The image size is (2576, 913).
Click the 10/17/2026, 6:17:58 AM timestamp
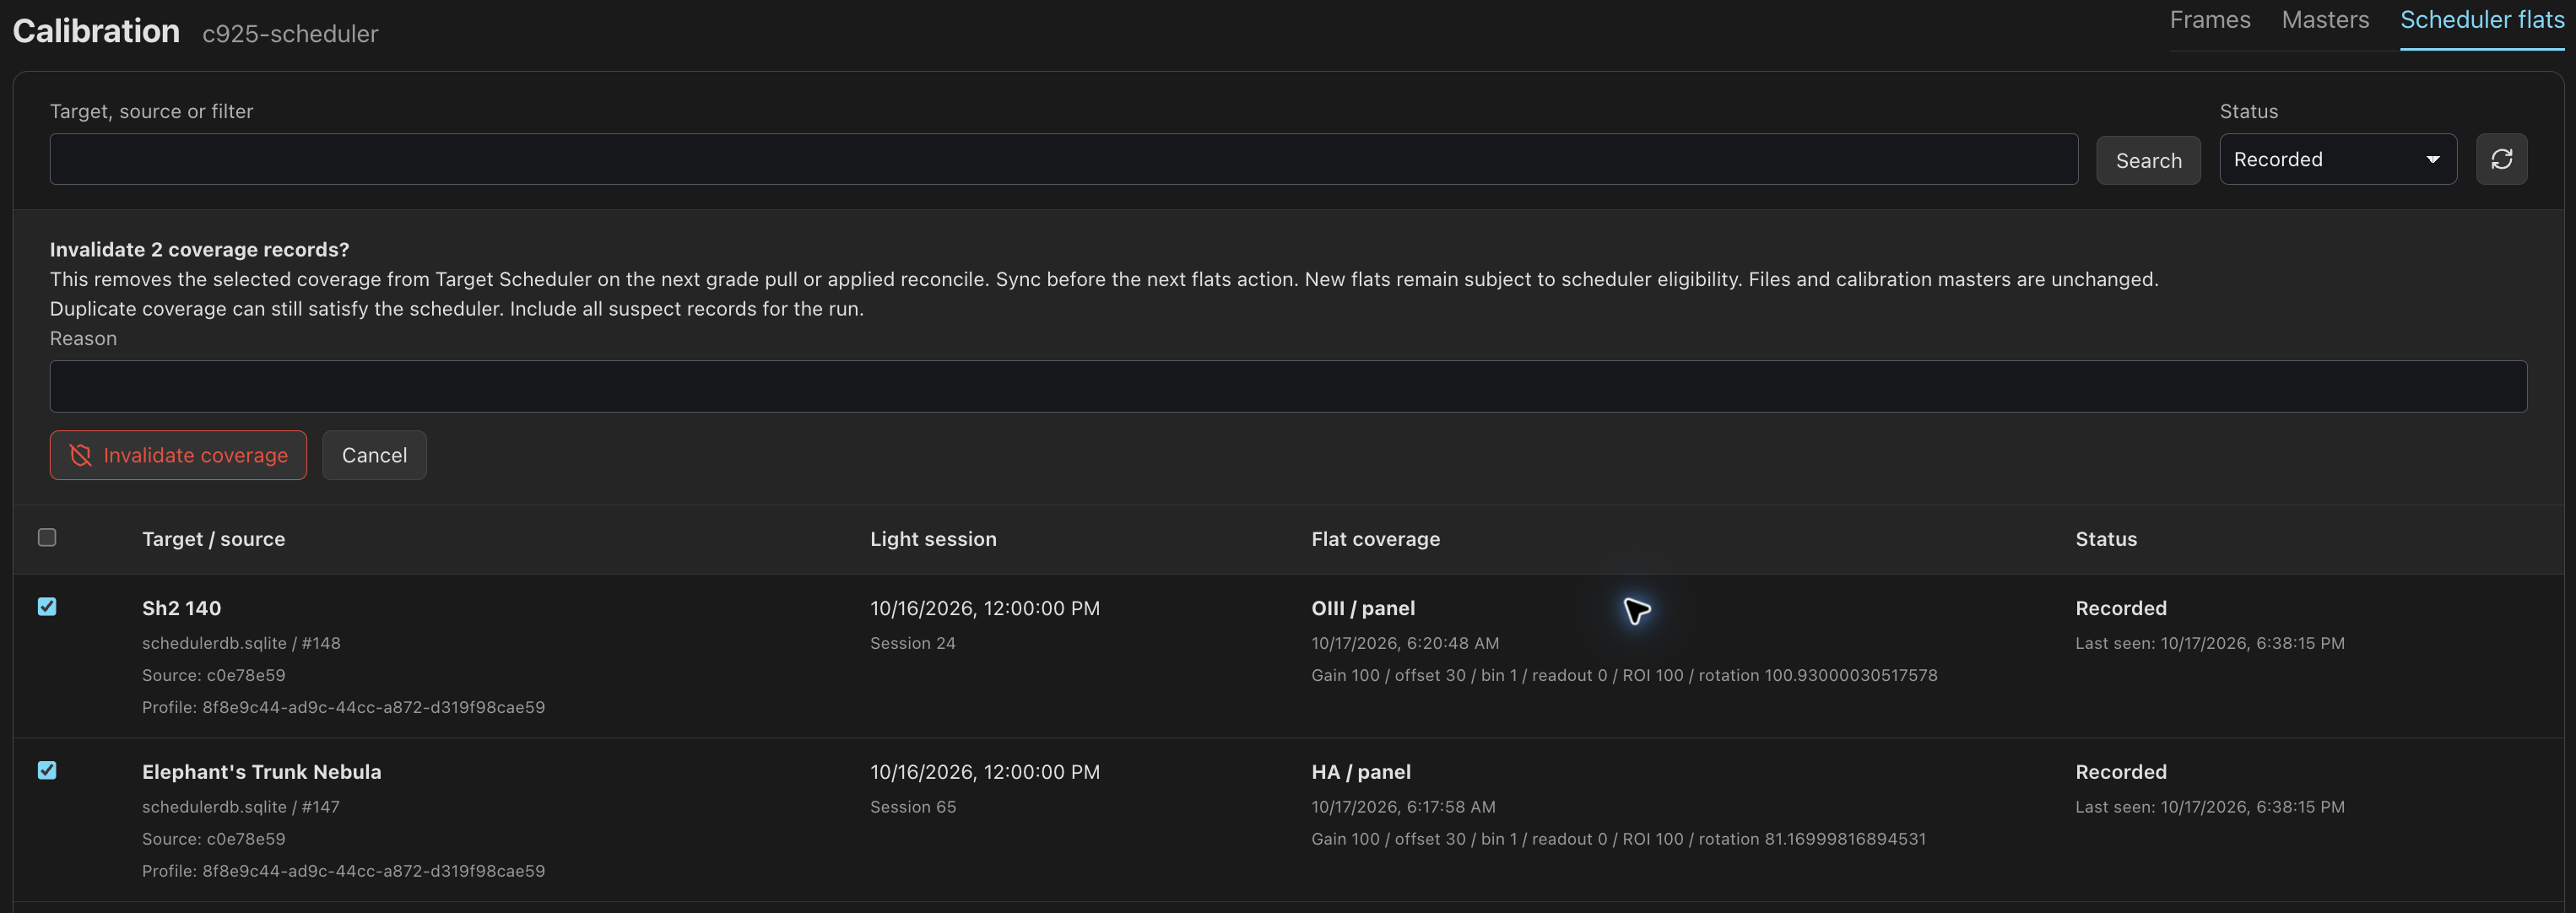click(1403, 807)
